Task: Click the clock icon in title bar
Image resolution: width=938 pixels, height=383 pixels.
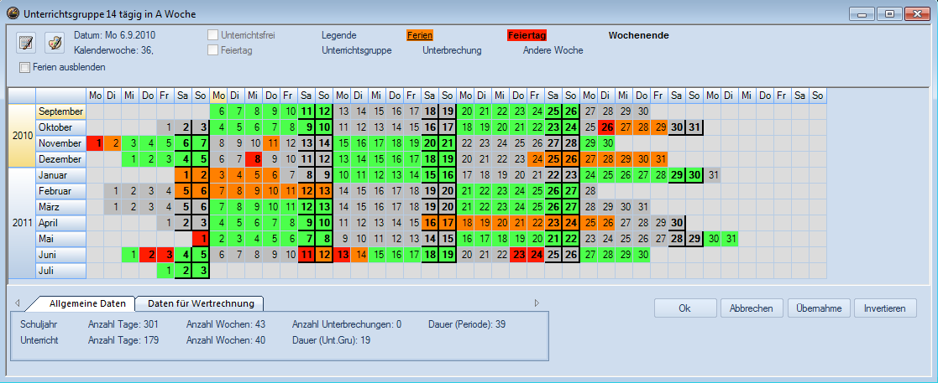Action: [x=11, y=12]
